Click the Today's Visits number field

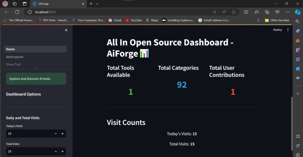[29, 133]
